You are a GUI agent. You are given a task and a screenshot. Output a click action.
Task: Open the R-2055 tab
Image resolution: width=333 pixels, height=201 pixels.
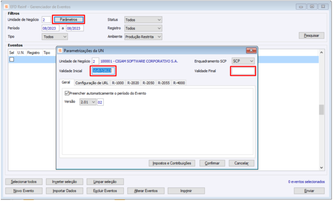point(164,83)
